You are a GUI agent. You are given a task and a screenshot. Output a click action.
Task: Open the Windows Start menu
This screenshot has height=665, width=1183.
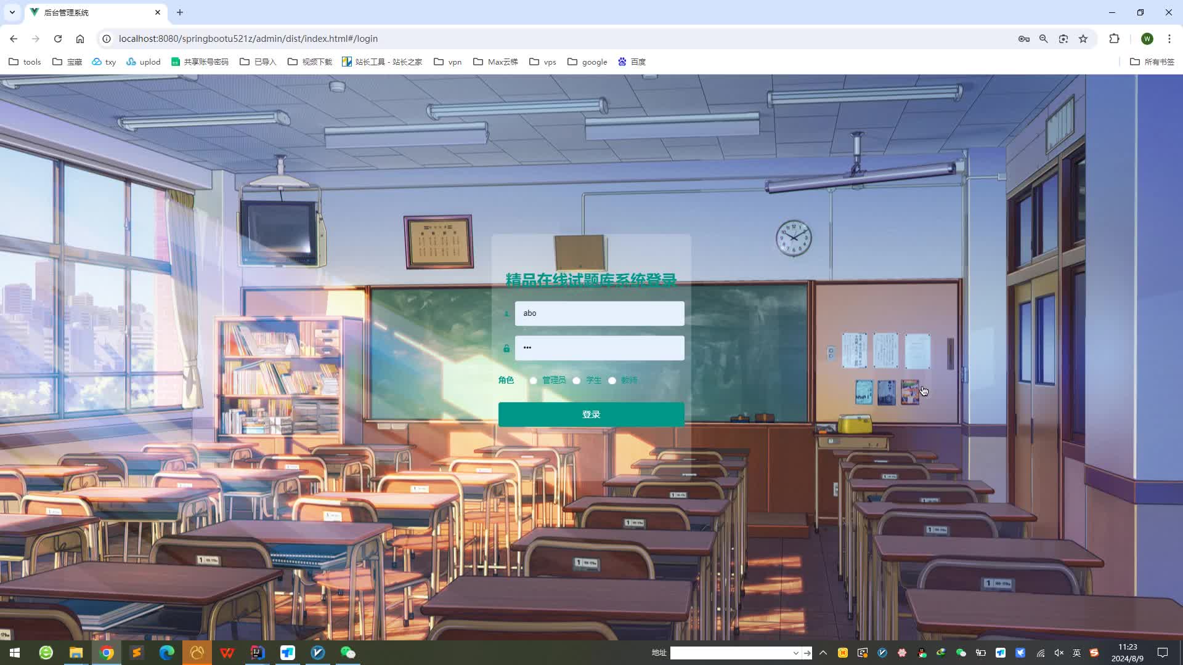(15, 653)
